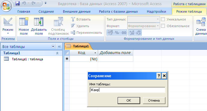Viewport: 207px width, 111px height.
Task: Switch to the Надстройки tab
Action: pos(156,11)
